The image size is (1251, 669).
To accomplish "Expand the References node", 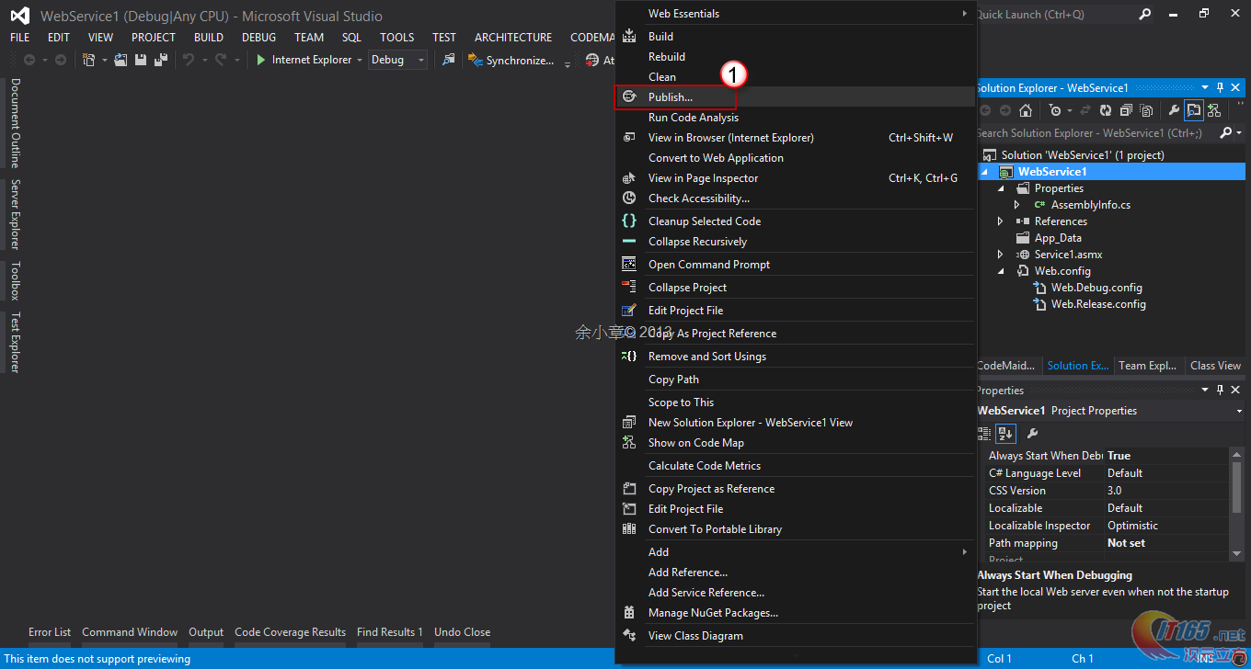I will click(x=1001, y=221).
